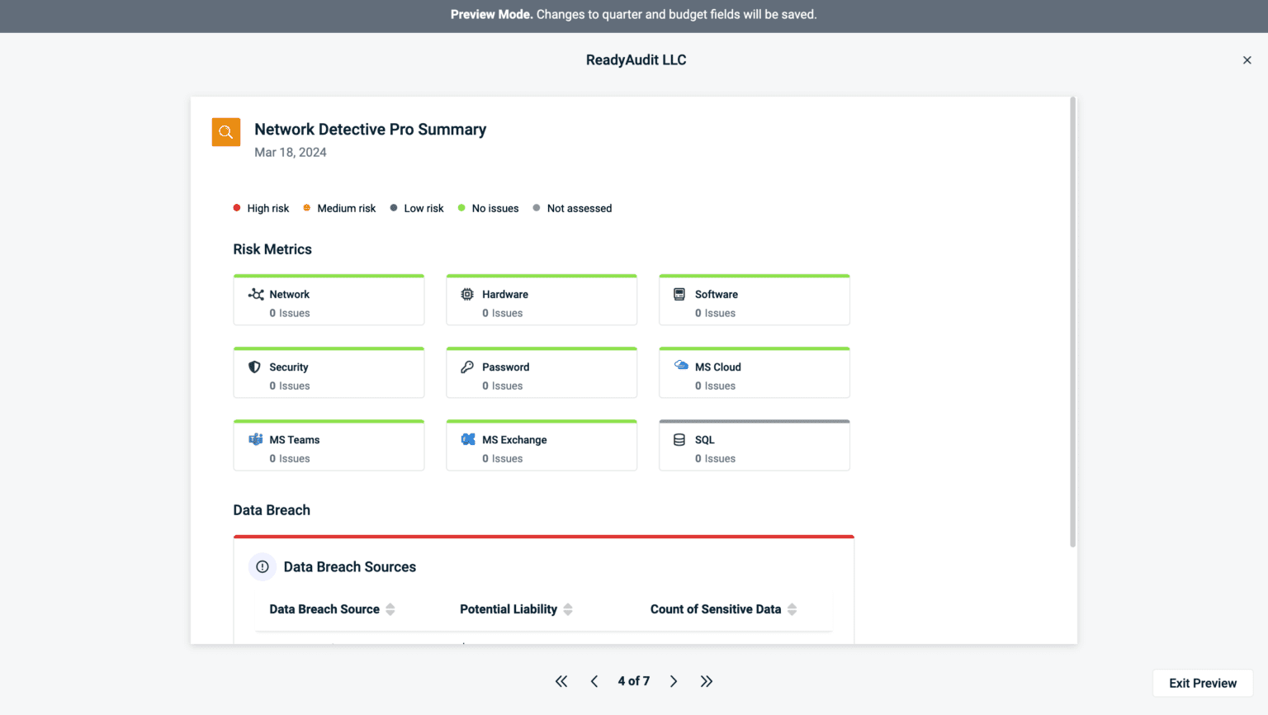This screenshot has height=715, width=1268.
Task: Click the orange magnifying glass report icon
Action: click(x=225, y=131)
